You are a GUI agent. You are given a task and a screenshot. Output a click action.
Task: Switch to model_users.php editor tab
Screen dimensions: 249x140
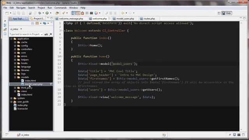pos(125,19)
